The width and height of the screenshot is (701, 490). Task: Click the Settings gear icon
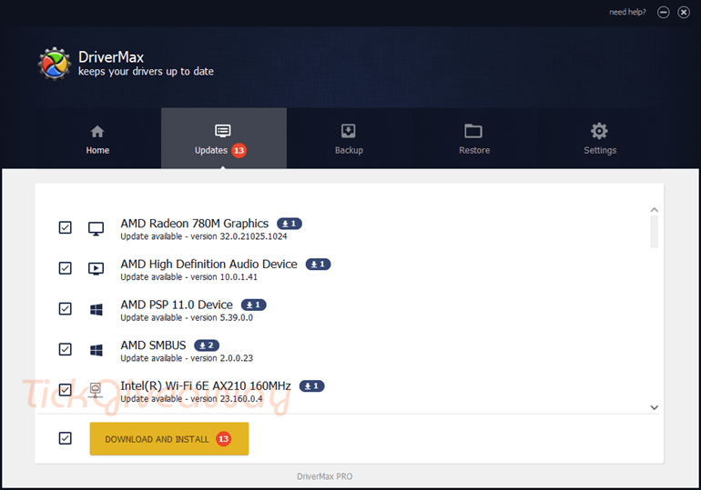pyautogui.click(x=599, y=131)
